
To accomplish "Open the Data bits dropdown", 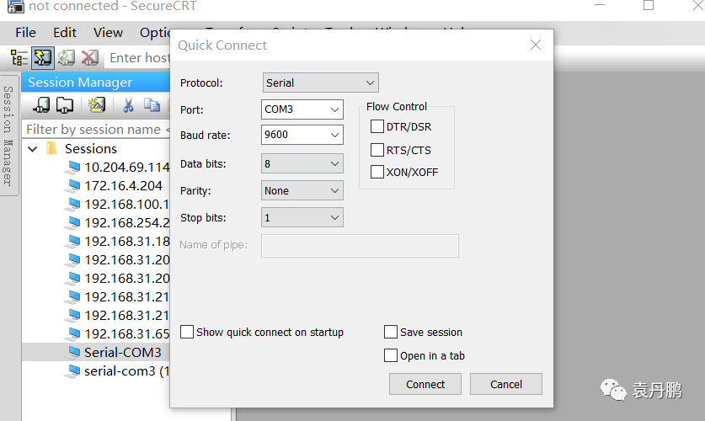I will (x=302, y=163).
